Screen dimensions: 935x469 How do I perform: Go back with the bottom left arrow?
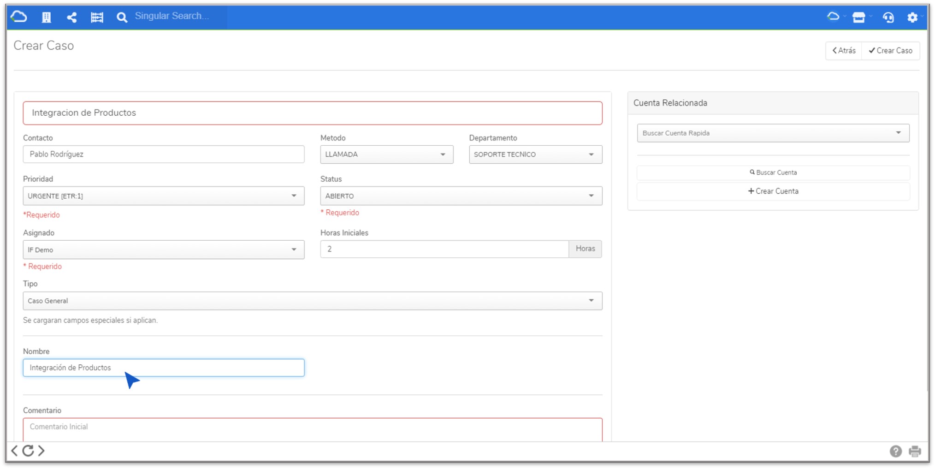point(15,451)
